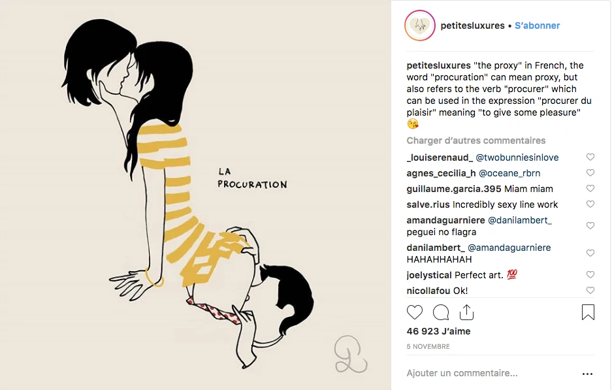Image resolution: width=612 pixels, height=390 pixels.
Task: Like salve.rius's comment with its heart
Action: [x=590, y=204]
